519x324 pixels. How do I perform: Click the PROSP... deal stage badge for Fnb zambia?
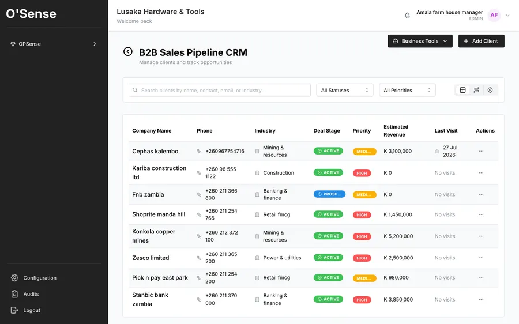pos(329,194)
